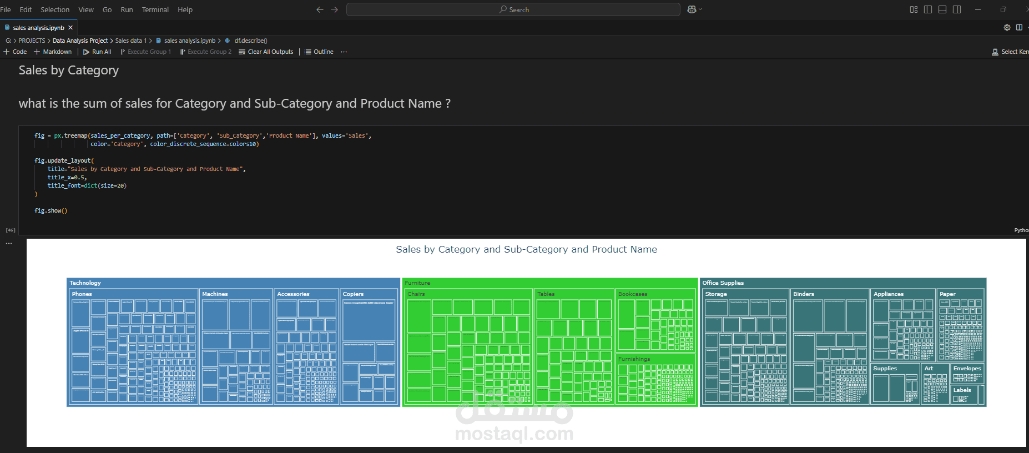This screenshot has width=1029, height=453.
Task: Toggle the bottom panel layout icon
Action: pos(942,9)
